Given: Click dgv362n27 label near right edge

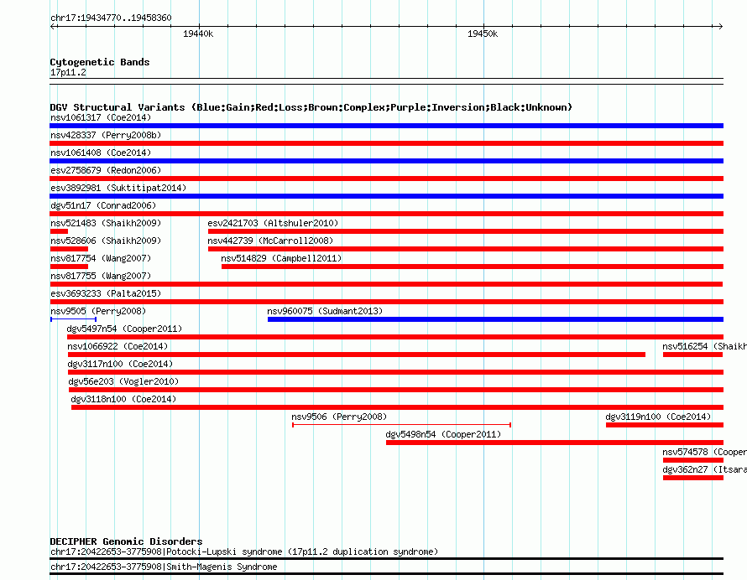Looking at the screenshot, I should (704, 469).
